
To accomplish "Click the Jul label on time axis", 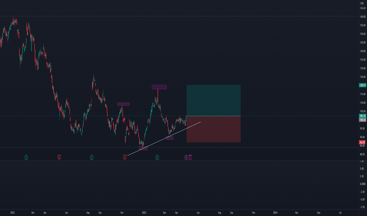I will click(340, 213).
